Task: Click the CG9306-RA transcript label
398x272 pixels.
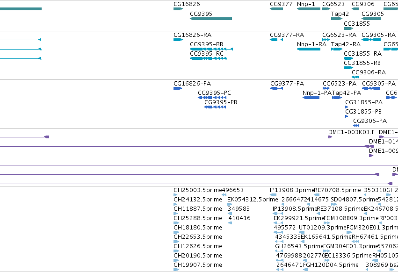Action: pos(369,72)
